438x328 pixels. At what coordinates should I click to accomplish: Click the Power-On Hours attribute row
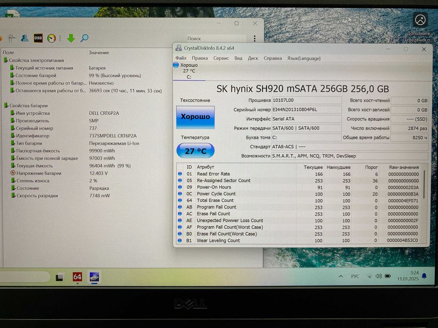coord(299,187)
